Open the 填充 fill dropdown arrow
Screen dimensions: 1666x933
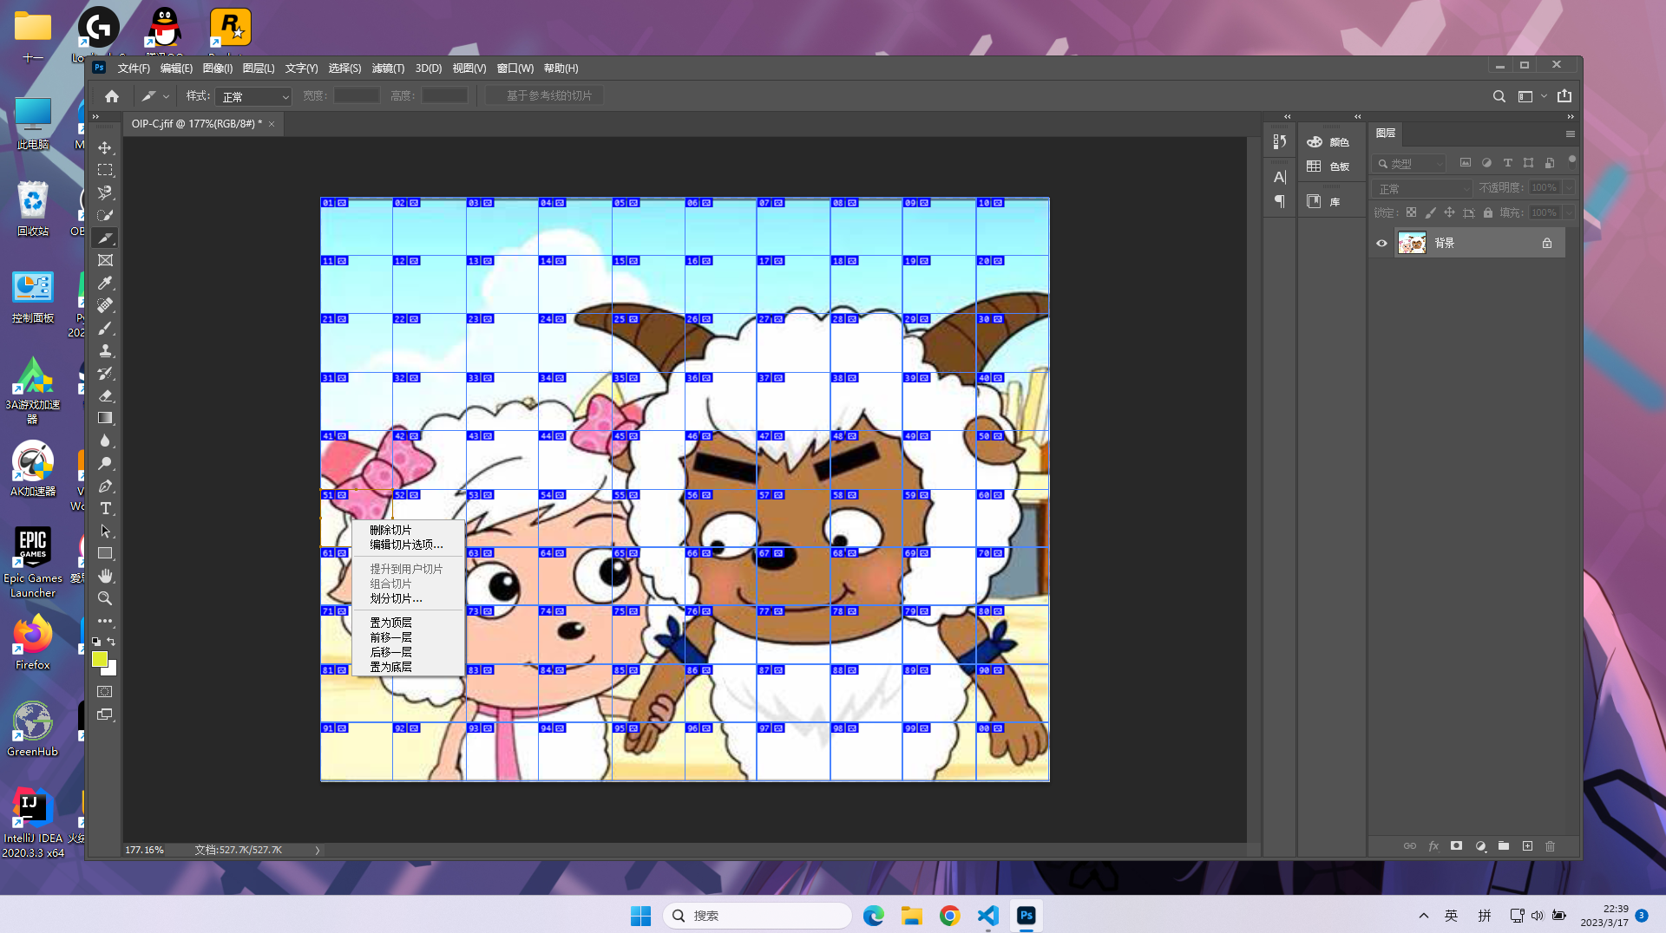coord(1569,213)
